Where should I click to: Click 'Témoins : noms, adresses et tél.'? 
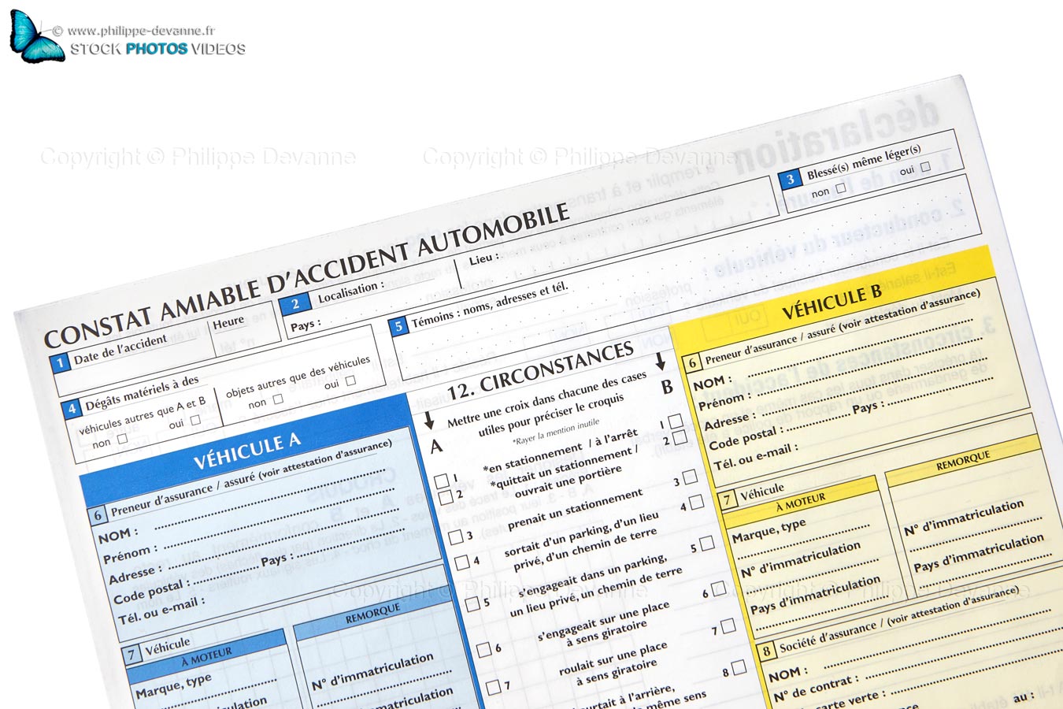(490, 304)
